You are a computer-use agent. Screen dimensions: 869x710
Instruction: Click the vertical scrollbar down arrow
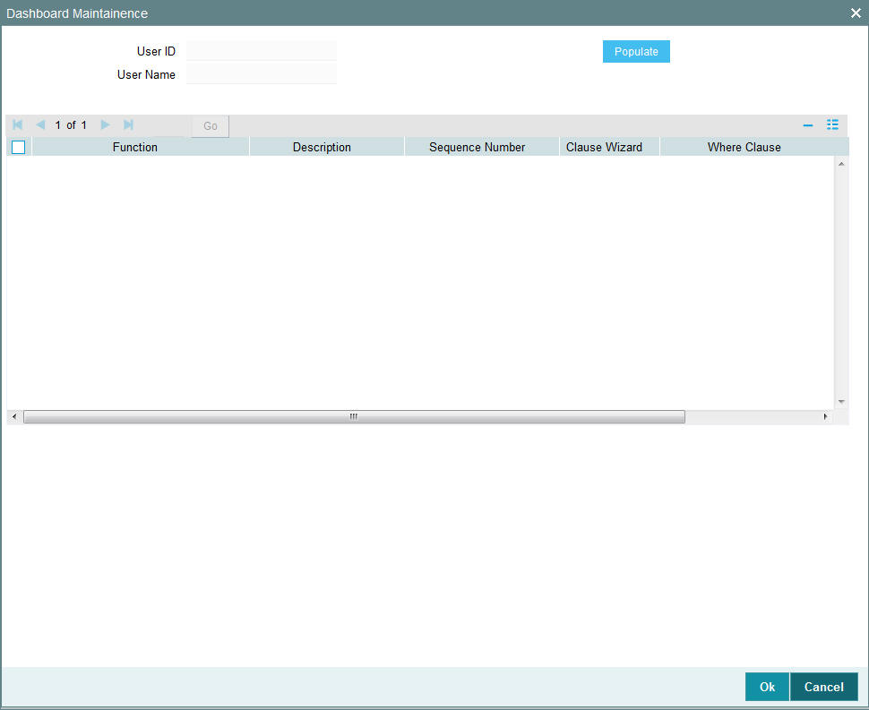tap(841, 401)
